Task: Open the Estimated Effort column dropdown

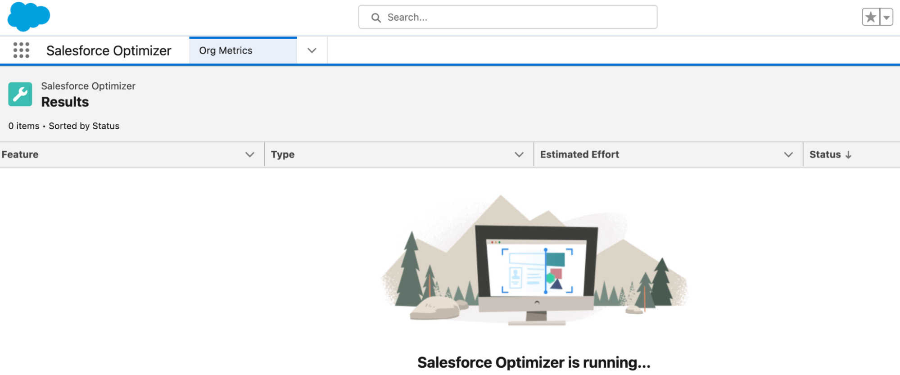Action: coord(788,154)
